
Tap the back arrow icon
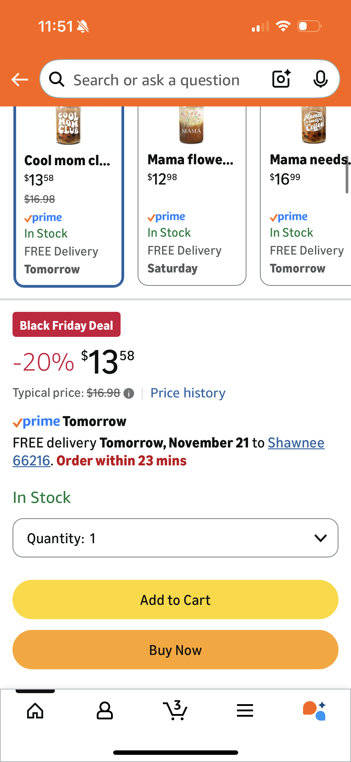coord(20,80)
